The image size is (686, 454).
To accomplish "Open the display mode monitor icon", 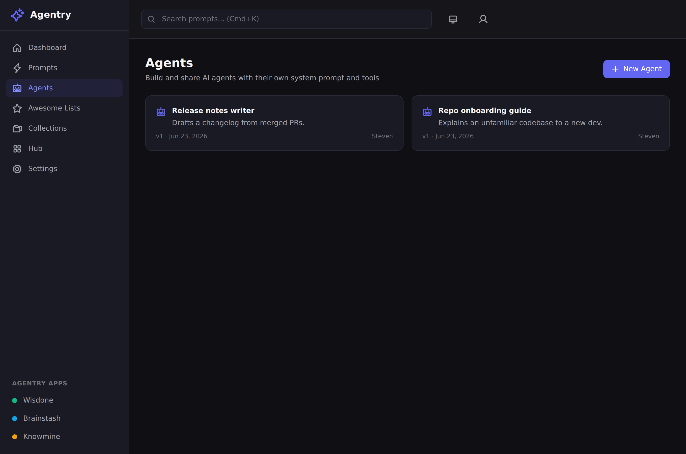I will 453,19.
